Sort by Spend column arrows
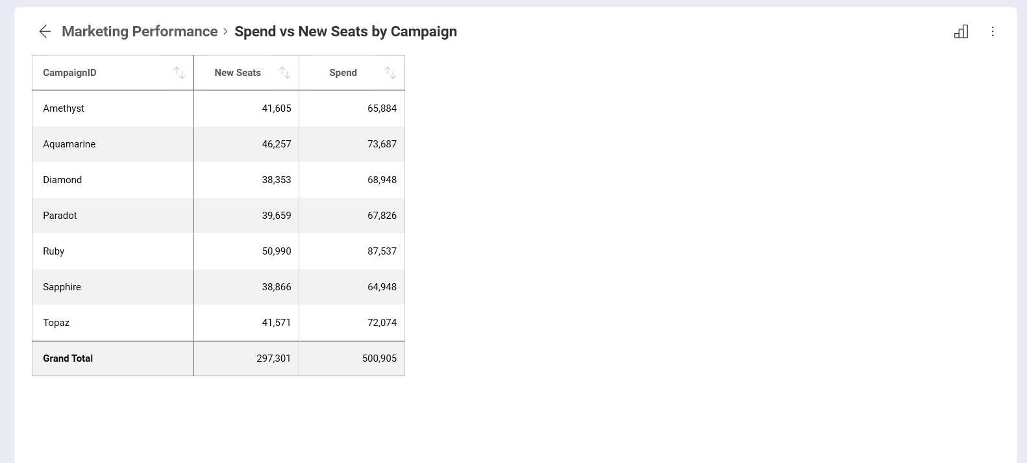The width and height of the screenshot is (1027, 463). click(x=390, y=73)
